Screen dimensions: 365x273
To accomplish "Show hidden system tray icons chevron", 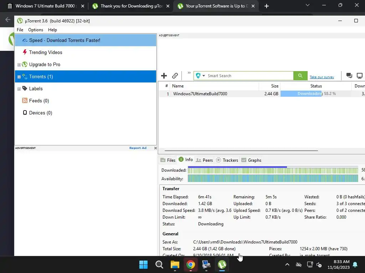I will pyautogui.click(x=287, y=264).
